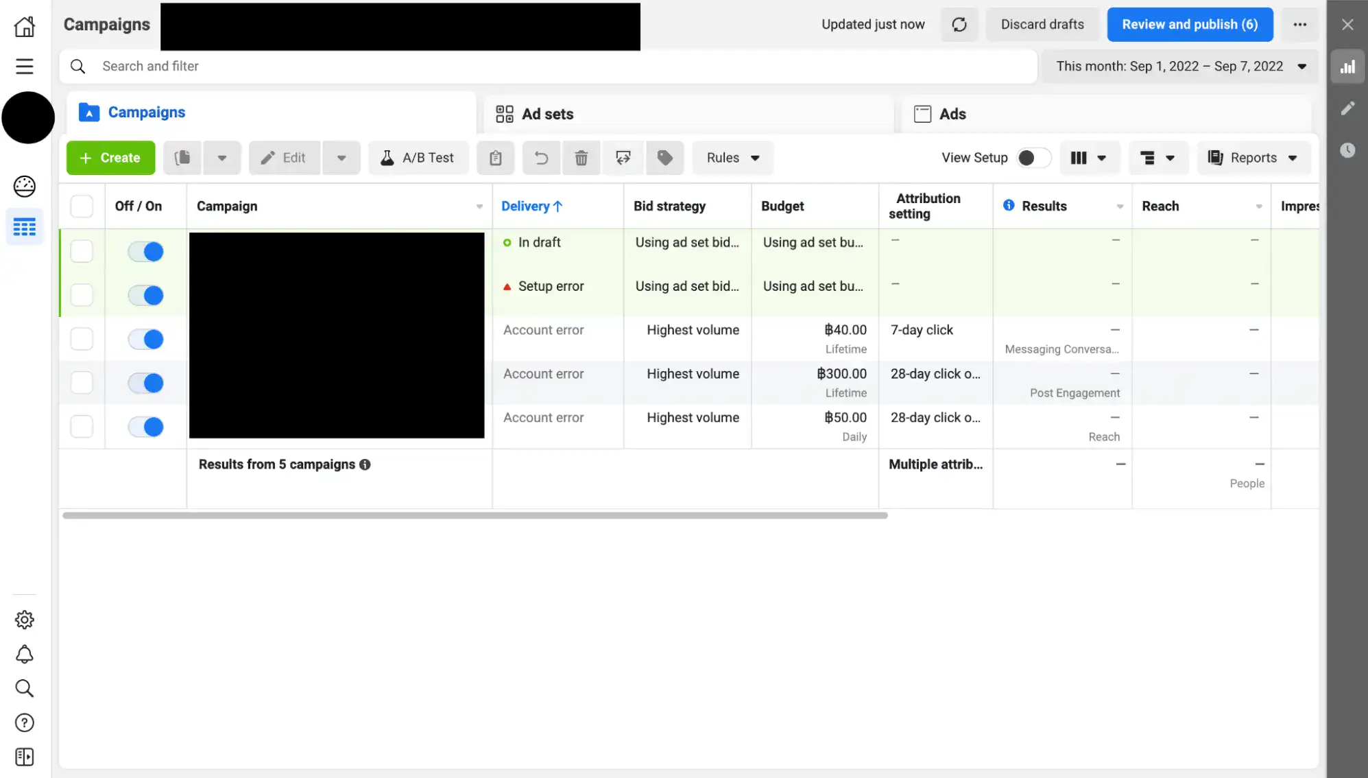The width and height of the screenshot is (1368, 778).
Task: Open the tag labels icon
Action: pos(664,158)
